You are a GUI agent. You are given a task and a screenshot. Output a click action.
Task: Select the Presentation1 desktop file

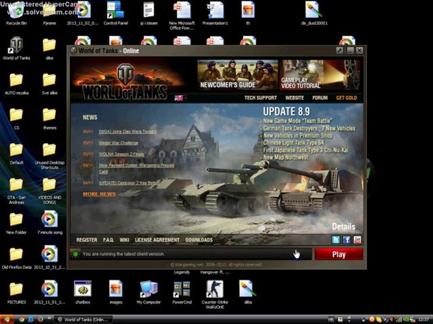[215, 14]
